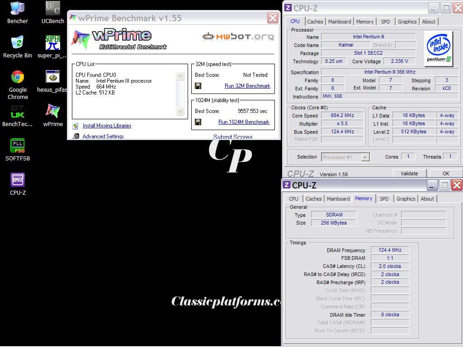The image size is (463, 347).
Task: Open the Install Missing Libraries link
Action: coord(107,126)
